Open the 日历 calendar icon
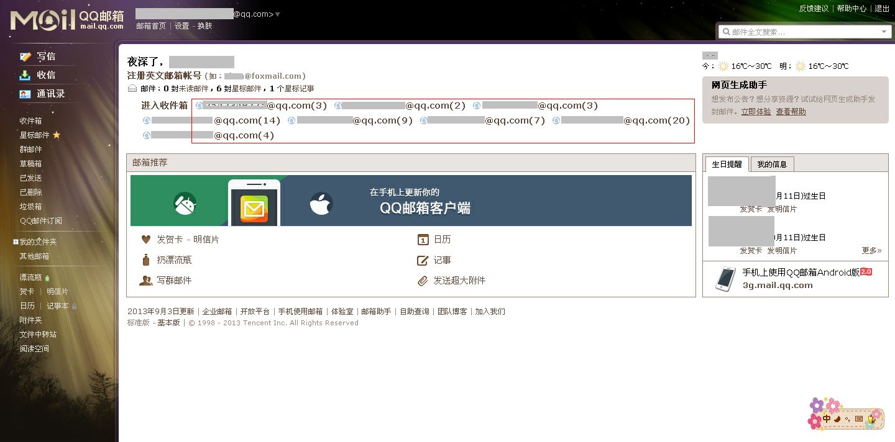Image resolution: width=895 pixels, height=442 pixels. point(423,239)
